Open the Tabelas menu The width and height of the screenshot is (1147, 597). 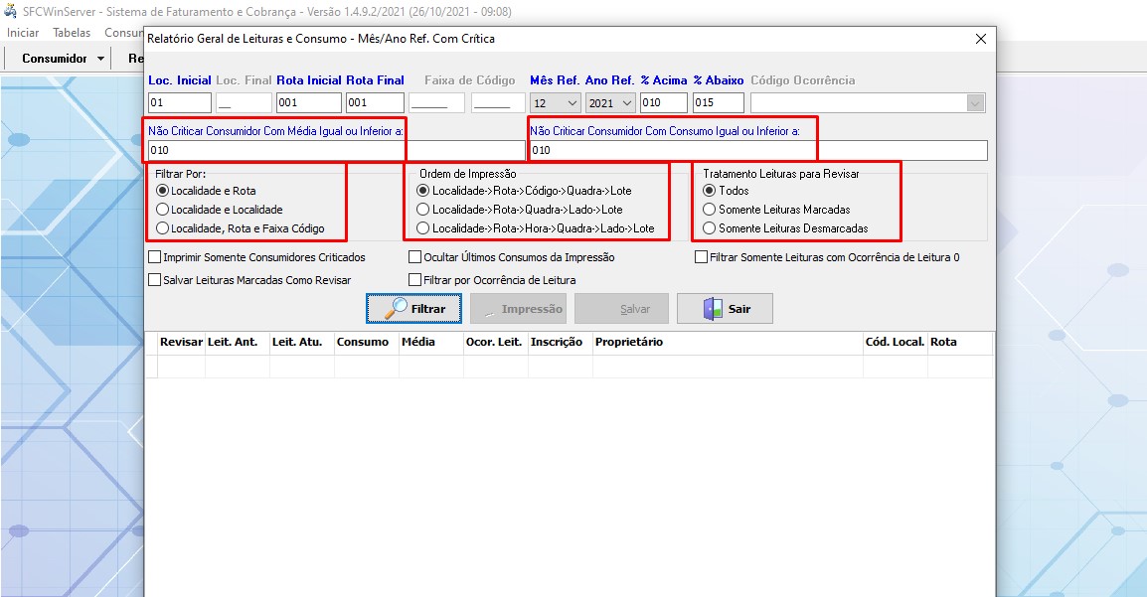(x=72, y=33)
